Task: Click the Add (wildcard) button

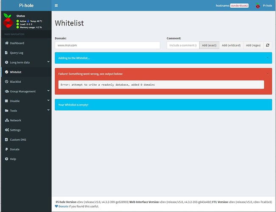Action: [231, 45]
